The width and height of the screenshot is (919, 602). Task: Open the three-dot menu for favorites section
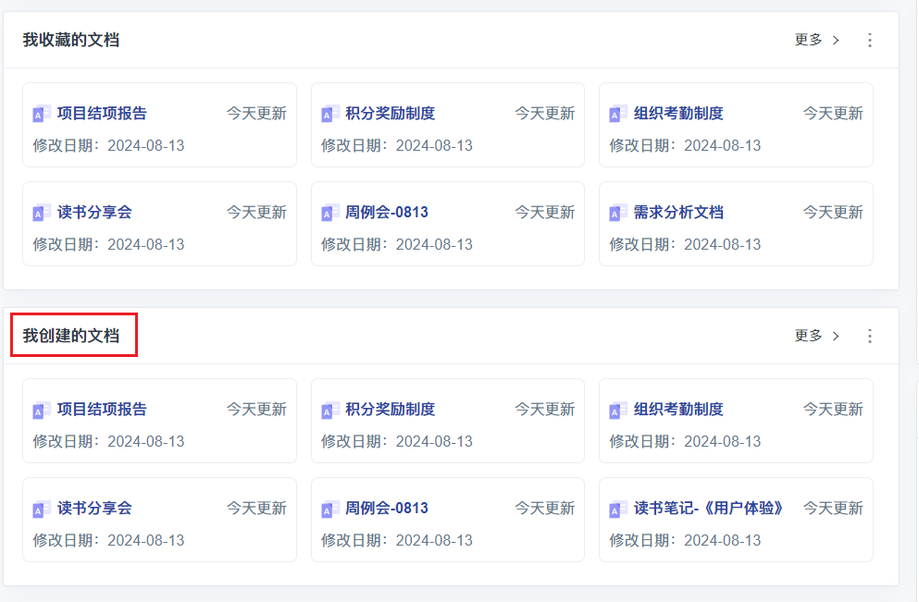[x=869, y=40]
